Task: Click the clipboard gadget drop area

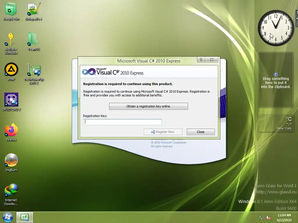Action: click(276, 80)
